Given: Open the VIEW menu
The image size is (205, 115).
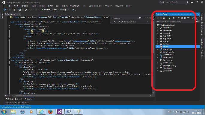Looking at the screenshot, I should (x=16, y=6).
